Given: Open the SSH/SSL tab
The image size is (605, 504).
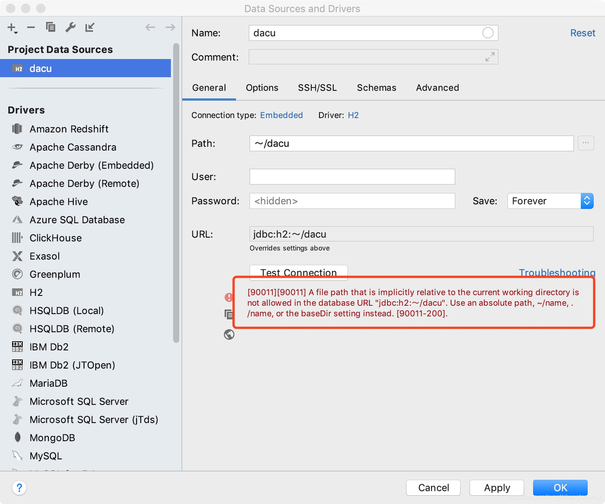Looking at the screenshot, I should click(x=317, y=88).
